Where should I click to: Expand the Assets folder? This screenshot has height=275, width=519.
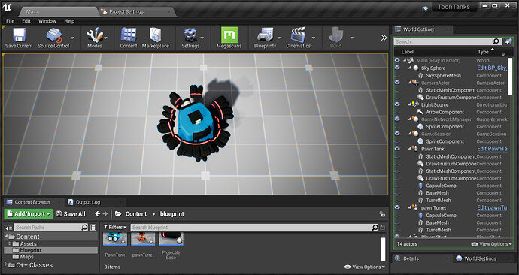pyautogui.click(x=11, y=243)
